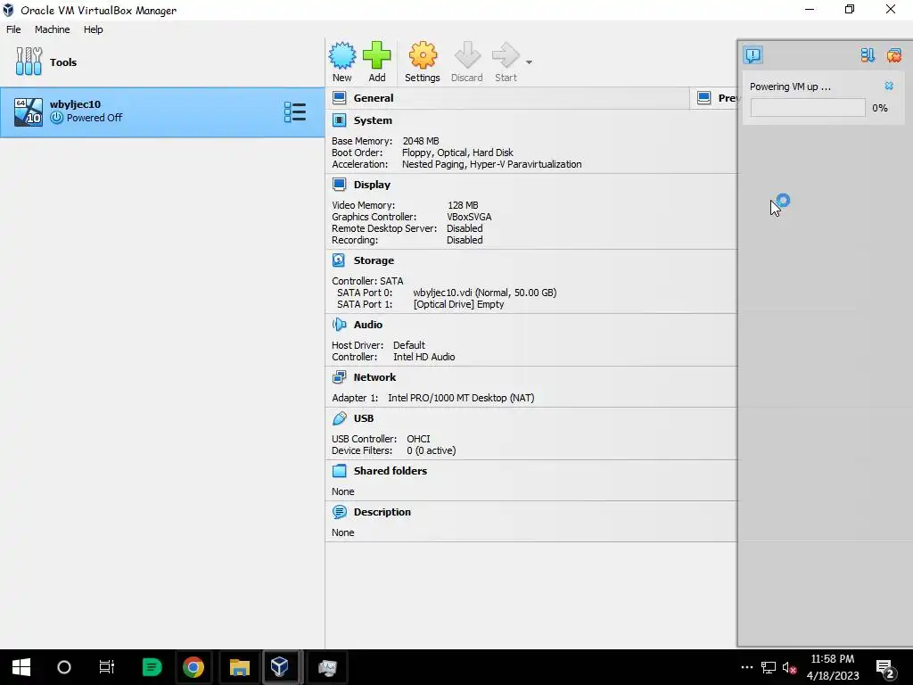
Task: Open the Audio settings heading link
Action: 368,325
